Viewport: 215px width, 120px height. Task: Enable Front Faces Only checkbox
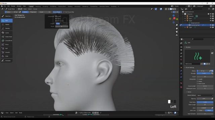63,12
